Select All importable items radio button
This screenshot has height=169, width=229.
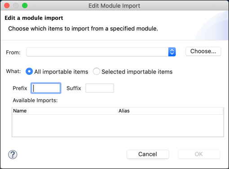pos(29,71)
